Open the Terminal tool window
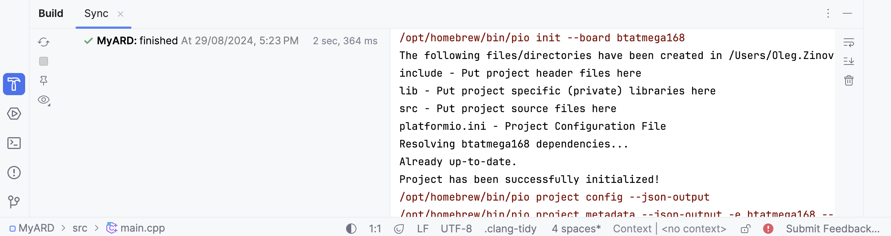 [14, 143]
